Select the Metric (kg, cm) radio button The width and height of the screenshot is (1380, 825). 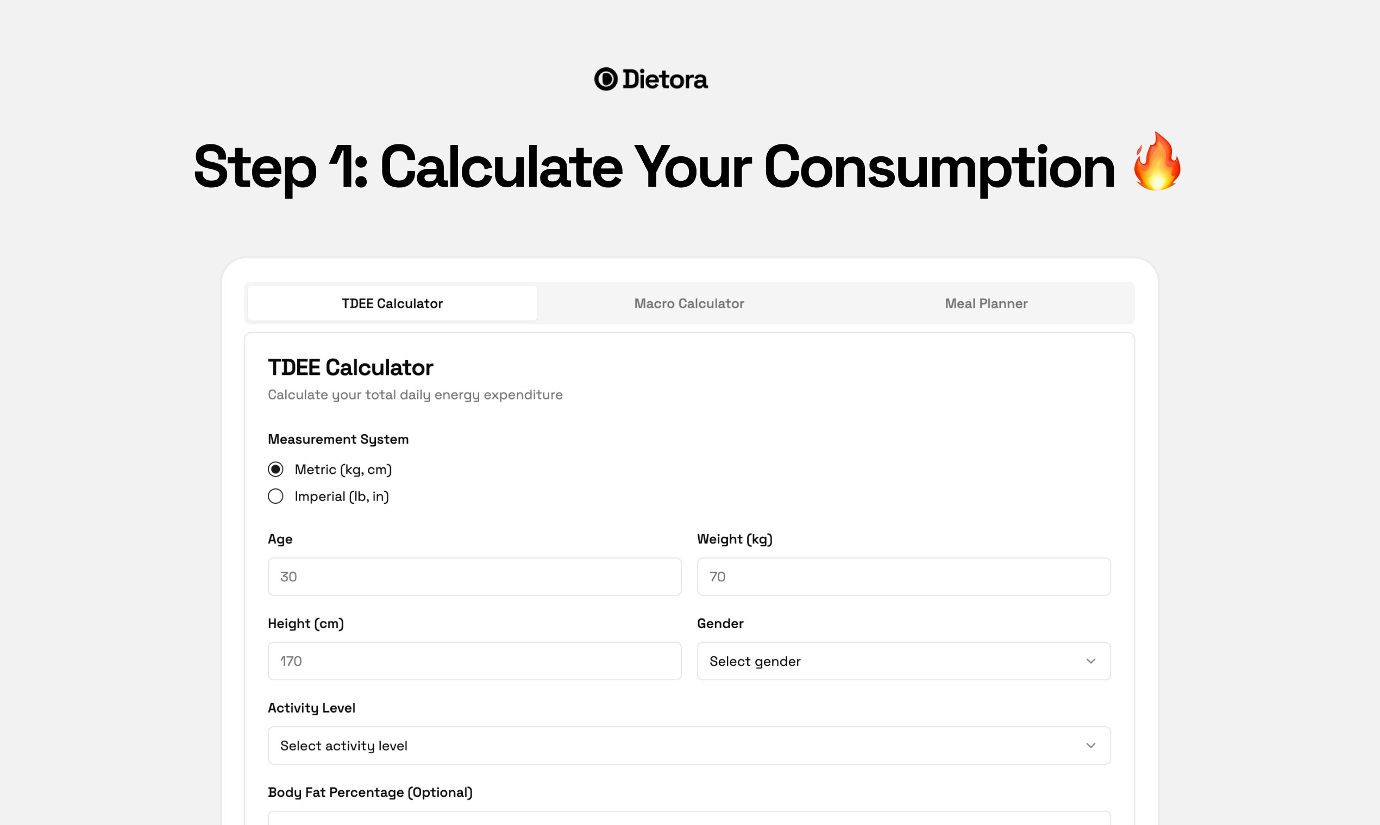click(275, 469)
